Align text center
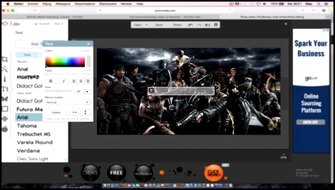Screen dimensions: 335x190 [81, 81]
